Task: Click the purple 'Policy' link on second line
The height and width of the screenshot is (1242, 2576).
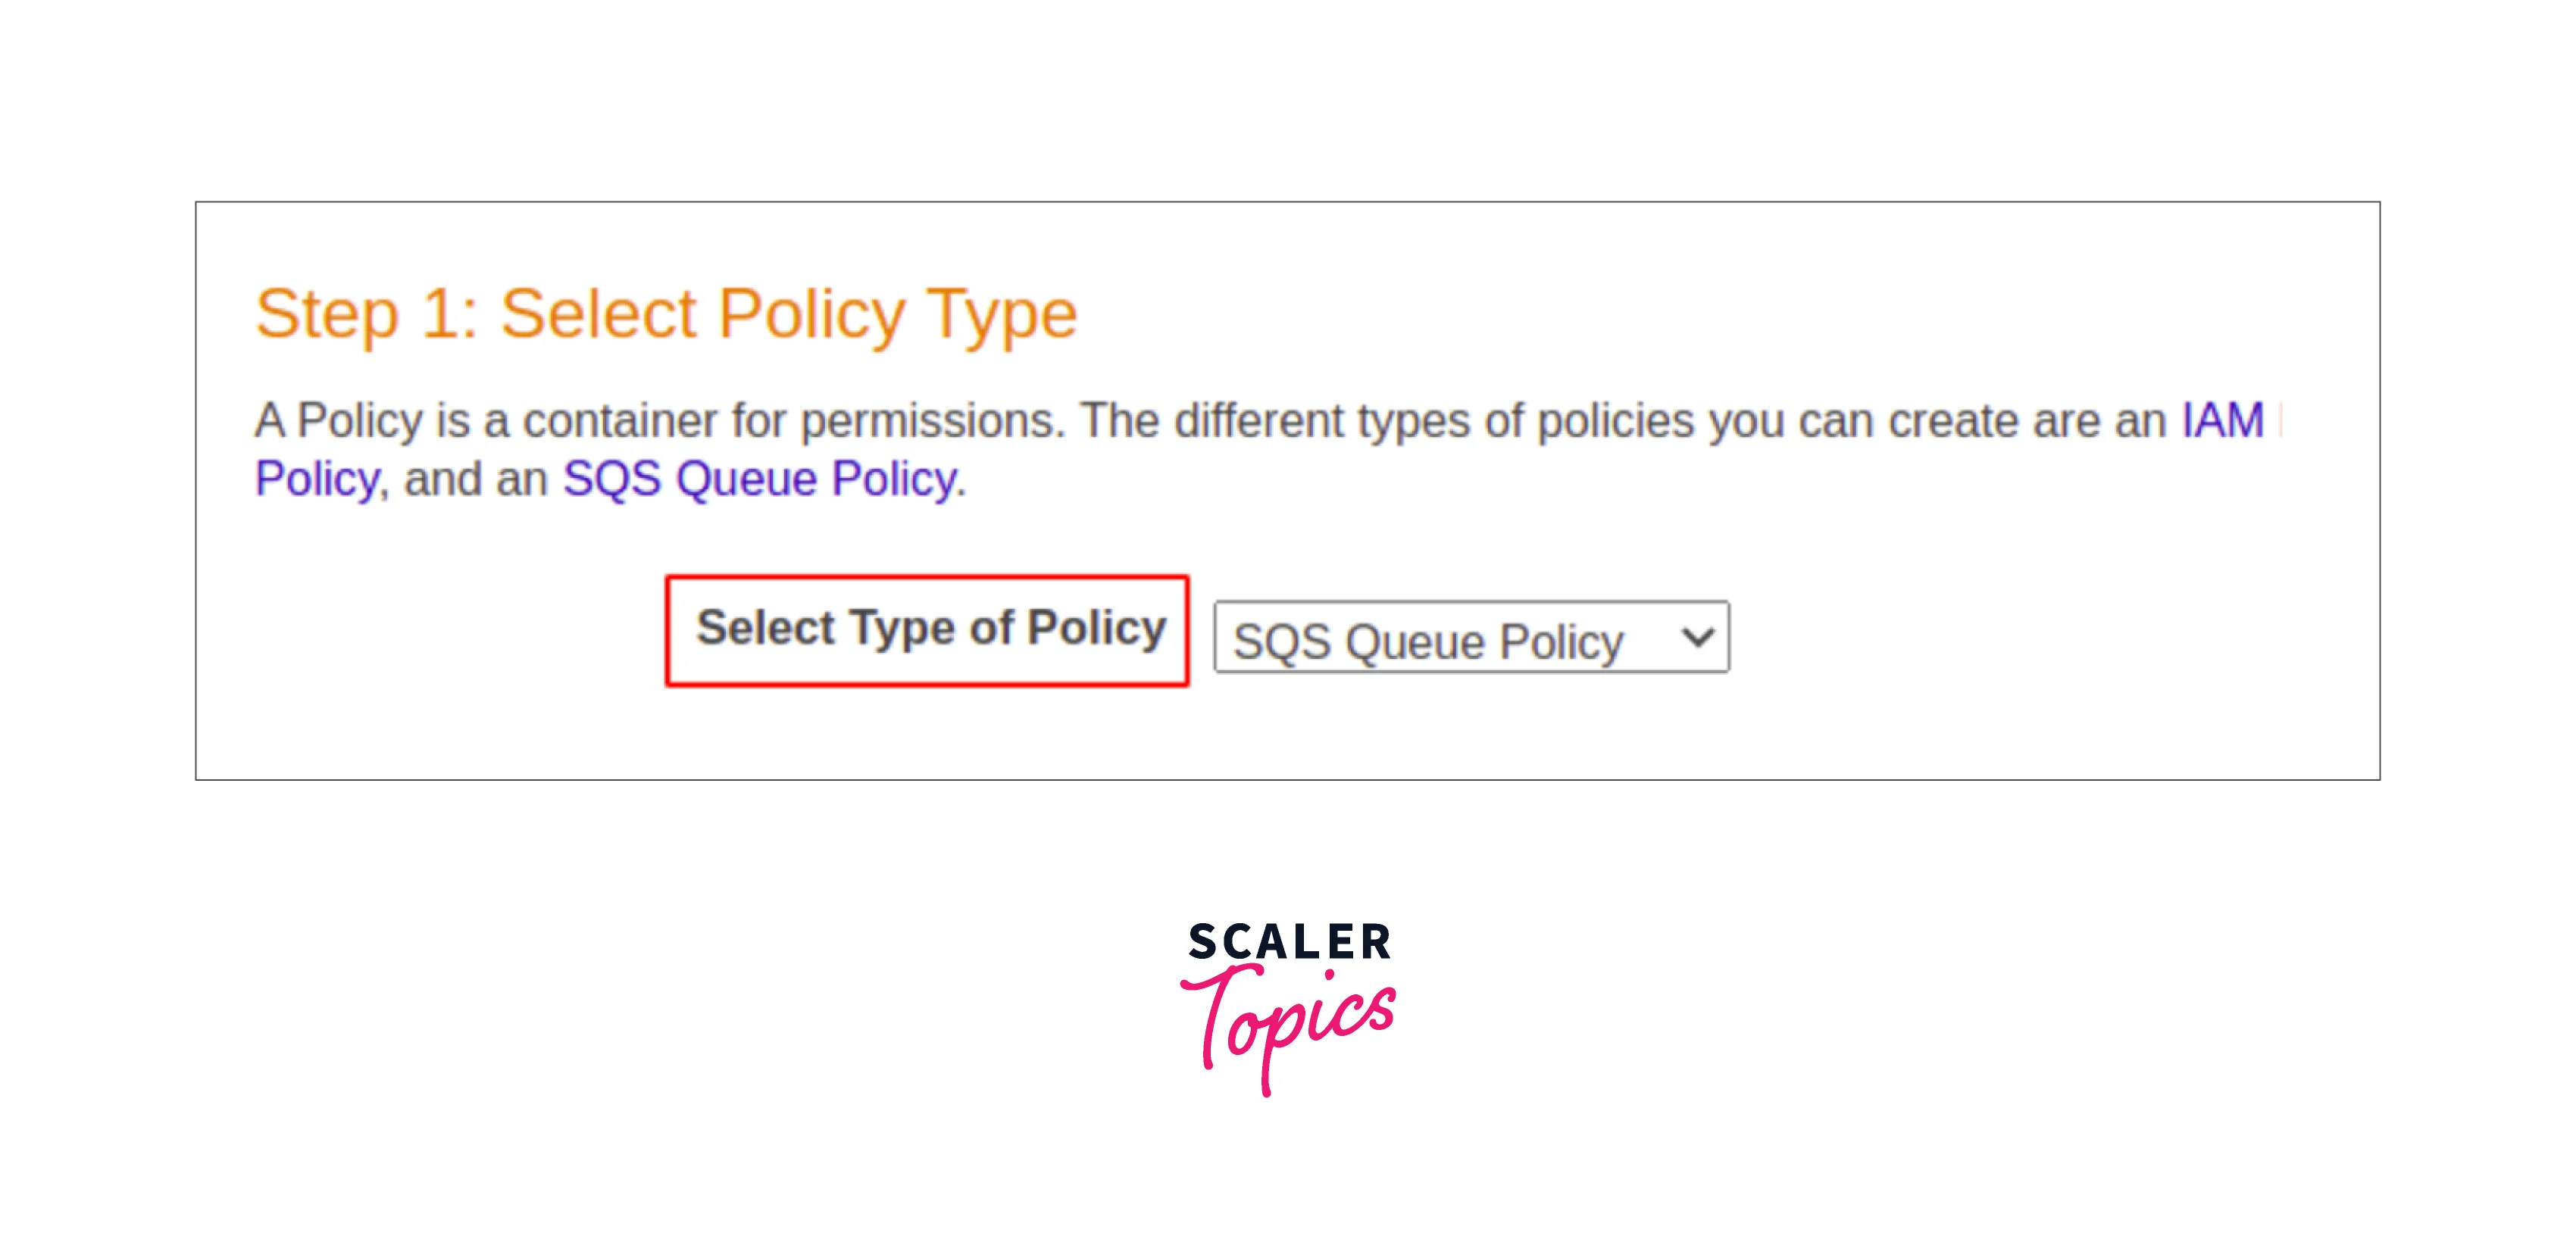Action: 317,479
